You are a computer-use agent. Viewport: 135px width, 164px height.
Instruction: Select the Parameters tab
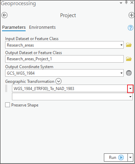click(x=14, y=27)
